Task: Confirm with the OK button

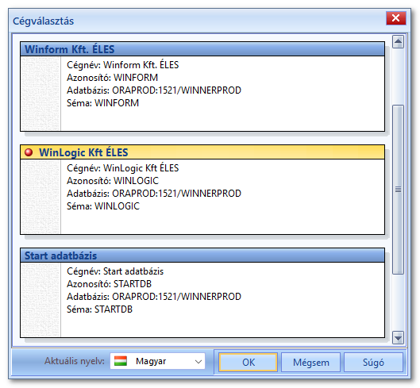Action: tap(248, 362)
